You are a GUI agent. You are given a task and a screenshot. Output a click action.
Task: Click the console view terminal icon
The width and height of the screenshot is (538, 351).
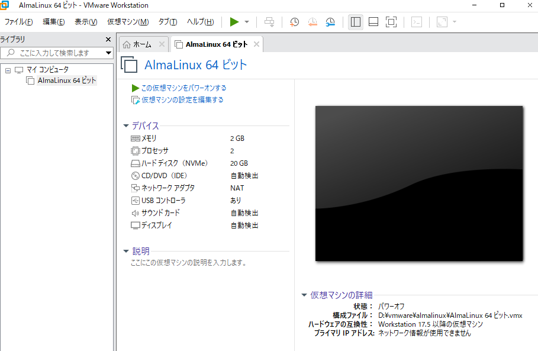click(x=417, y=22)
